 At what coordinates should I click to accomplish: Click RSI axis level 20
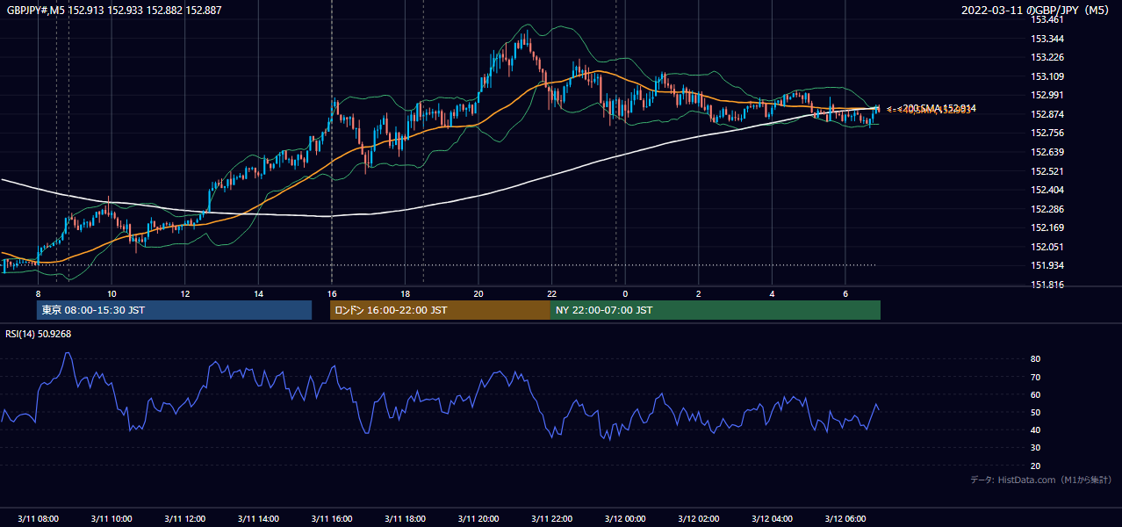1036,466
